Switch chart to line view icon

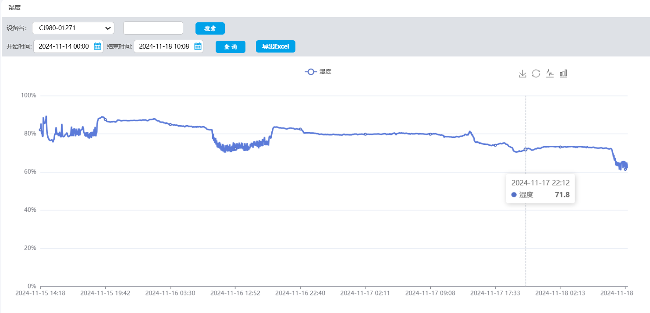(550, 74)
